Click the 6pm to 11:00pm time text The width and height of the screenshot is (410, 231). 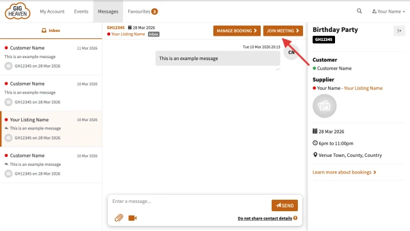pyautogui.click(x=336, y=143)
